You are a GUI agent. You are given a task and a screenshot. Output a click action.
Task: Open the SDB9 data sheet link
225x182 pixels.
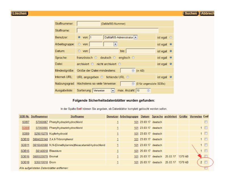[26, 134]
